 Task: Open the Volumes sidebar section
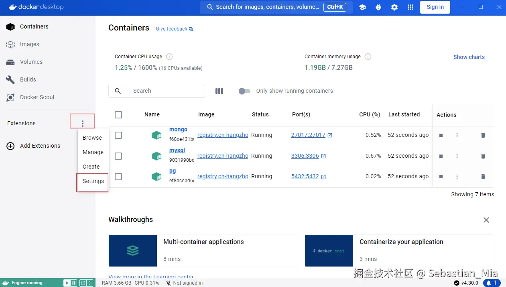[48, 62]
